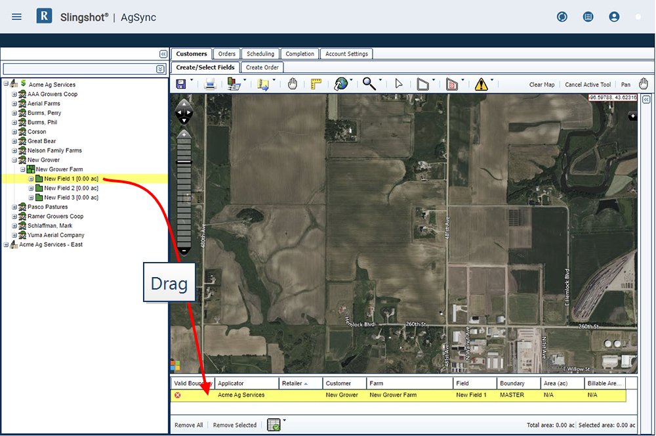This screenshot has height=436, width=656.
Task: Open the Save tool dropdown arrow
Action: 192,79
